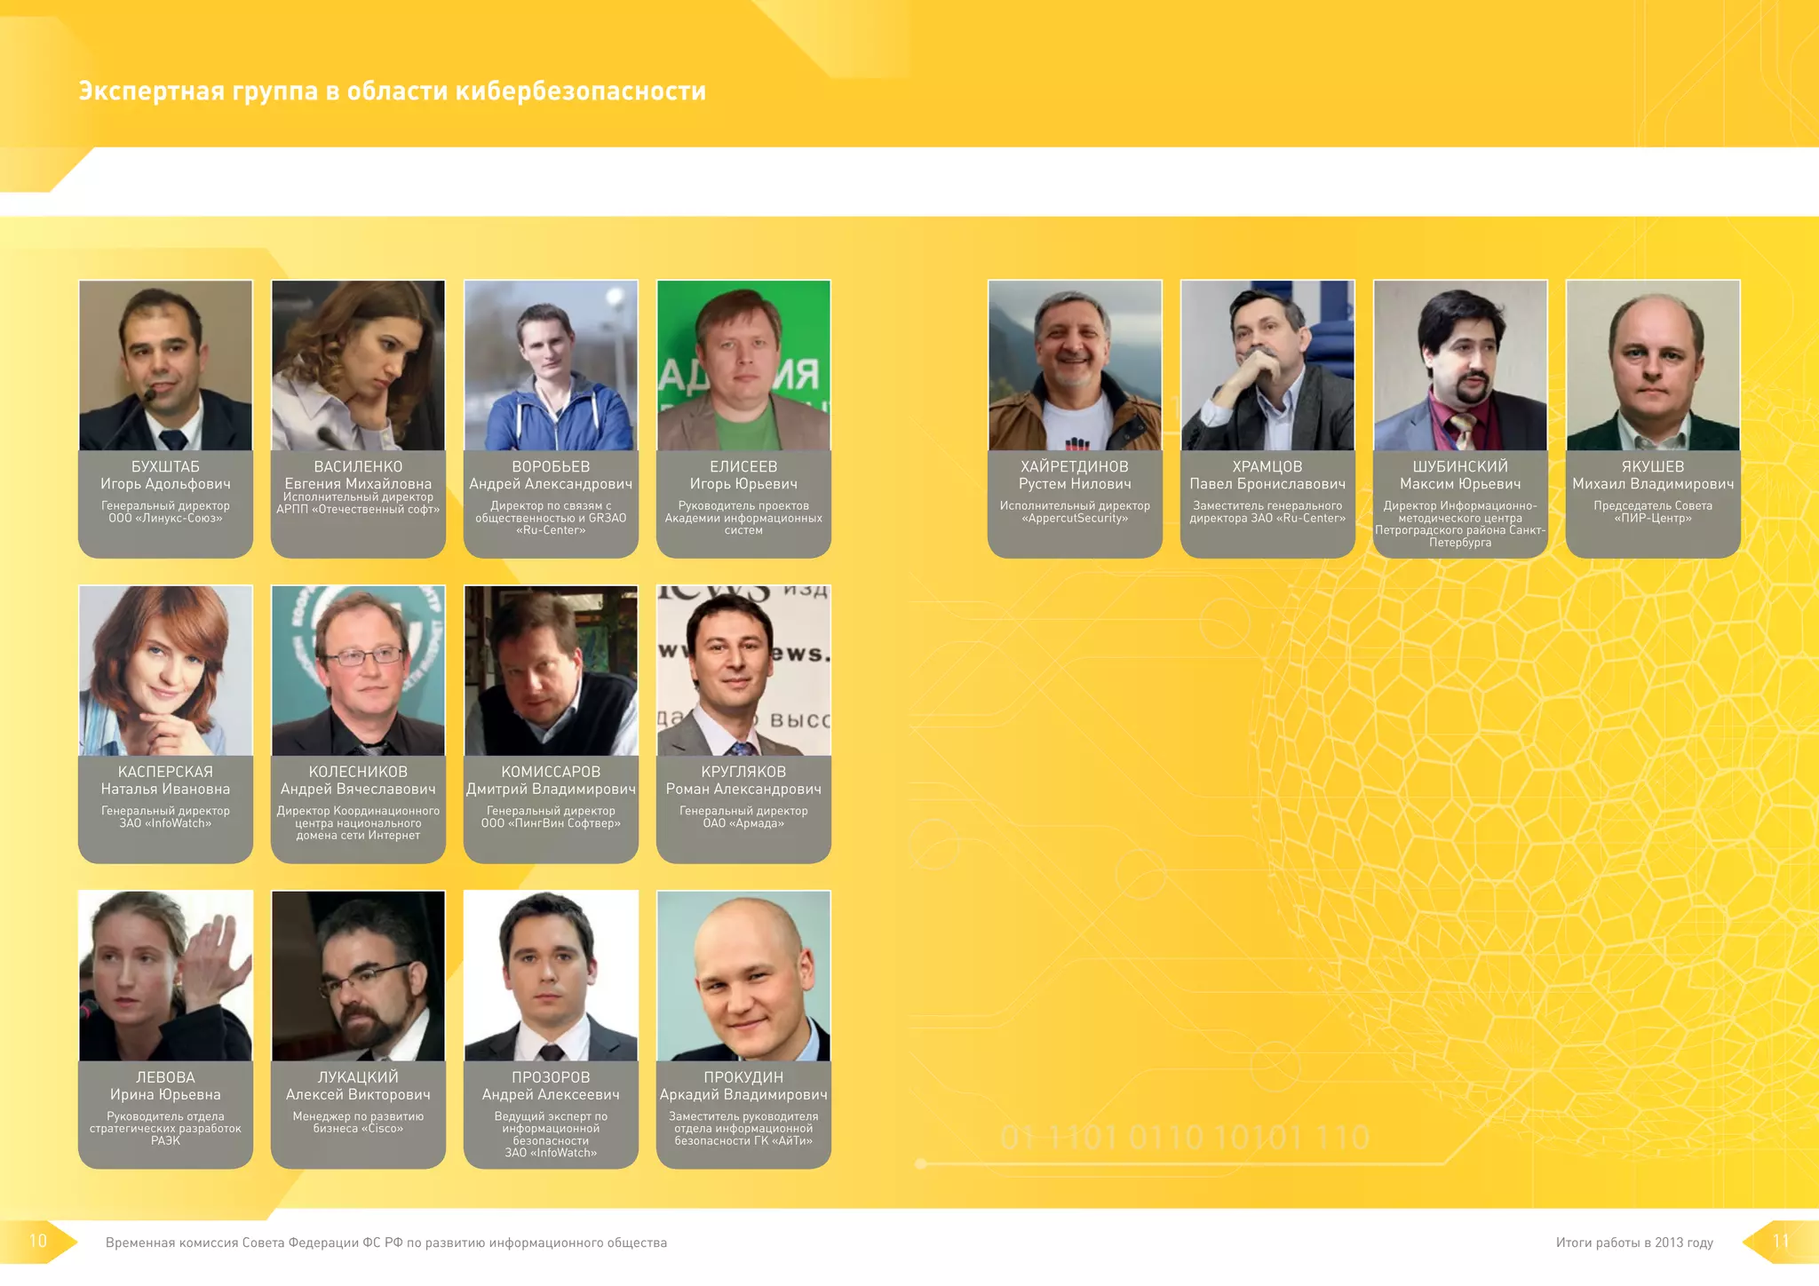Click the Храмцов Павел Брониславович name caption
Image resolution: width=1819 pixels, height=1286 pixels.
[x=1267, y=475]
